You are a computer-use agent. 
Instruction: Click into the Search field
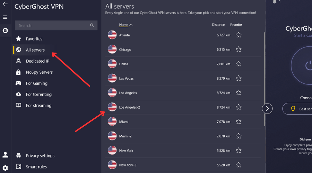[56, 25]
